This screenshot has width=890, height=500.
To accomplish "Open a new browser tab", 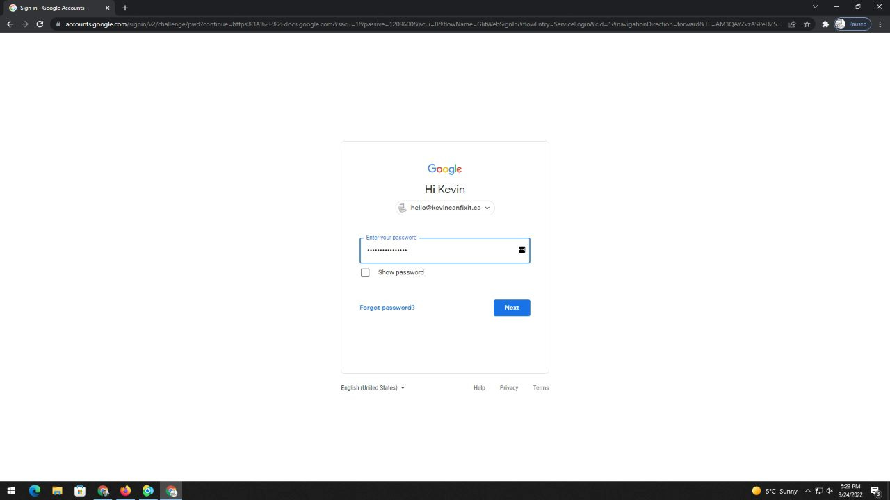I will 125,8.
